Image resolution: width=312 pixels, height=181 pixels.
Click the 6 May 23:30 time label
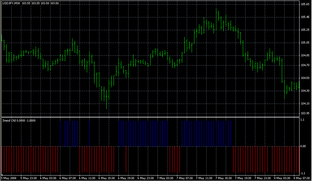[x=146, y=178]
